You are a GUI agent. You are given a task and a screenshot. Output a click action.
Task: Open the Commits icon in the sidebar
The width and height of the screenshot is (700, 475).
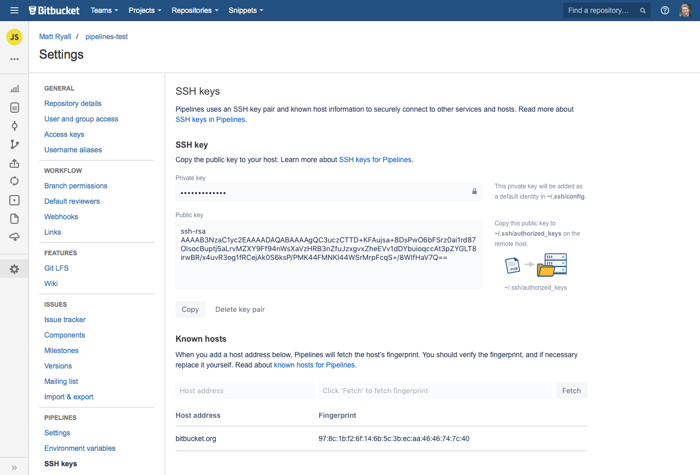click(x=14, y=126)
